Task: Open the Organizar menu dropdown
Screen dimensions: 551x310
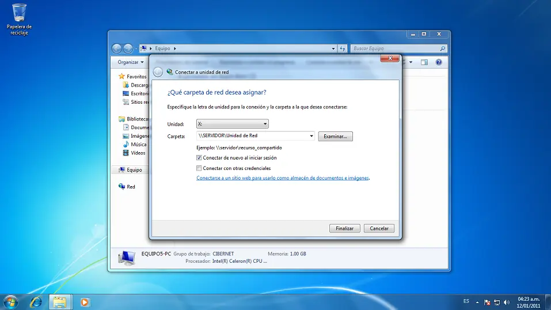Action: pyautogui.click(x=131, y=62)
